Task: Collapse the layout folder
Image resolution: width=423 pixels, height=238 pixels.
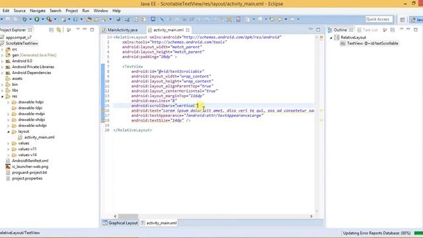Action: 9,132
